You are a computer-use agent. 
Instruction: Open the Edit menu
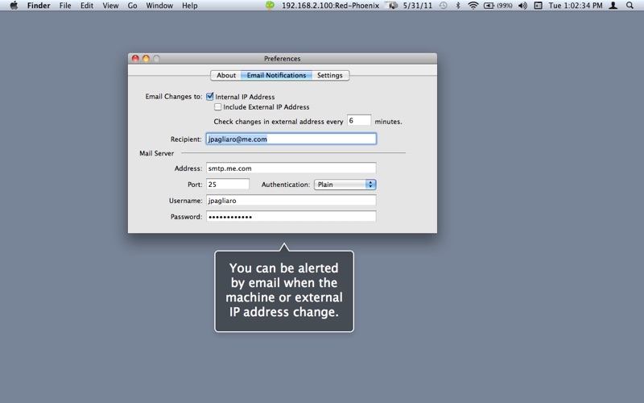point(87,6)
